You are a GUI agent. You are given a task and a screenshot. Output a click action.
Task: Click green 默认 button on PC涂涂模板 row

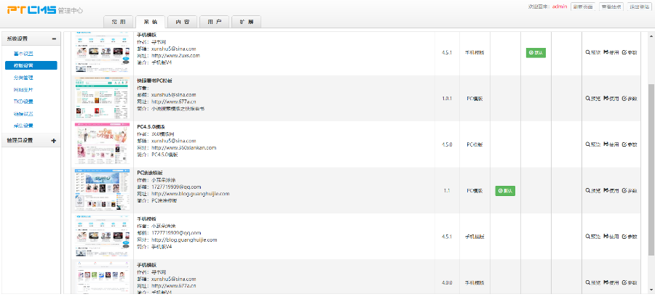[x=505, y=191]
